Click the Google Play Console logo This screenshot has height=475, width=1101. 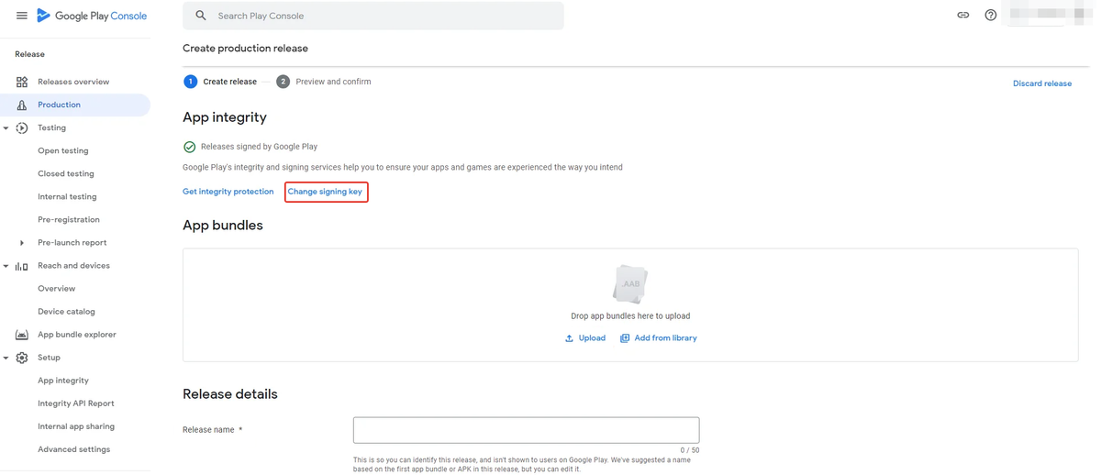click(x=91, y=16)
